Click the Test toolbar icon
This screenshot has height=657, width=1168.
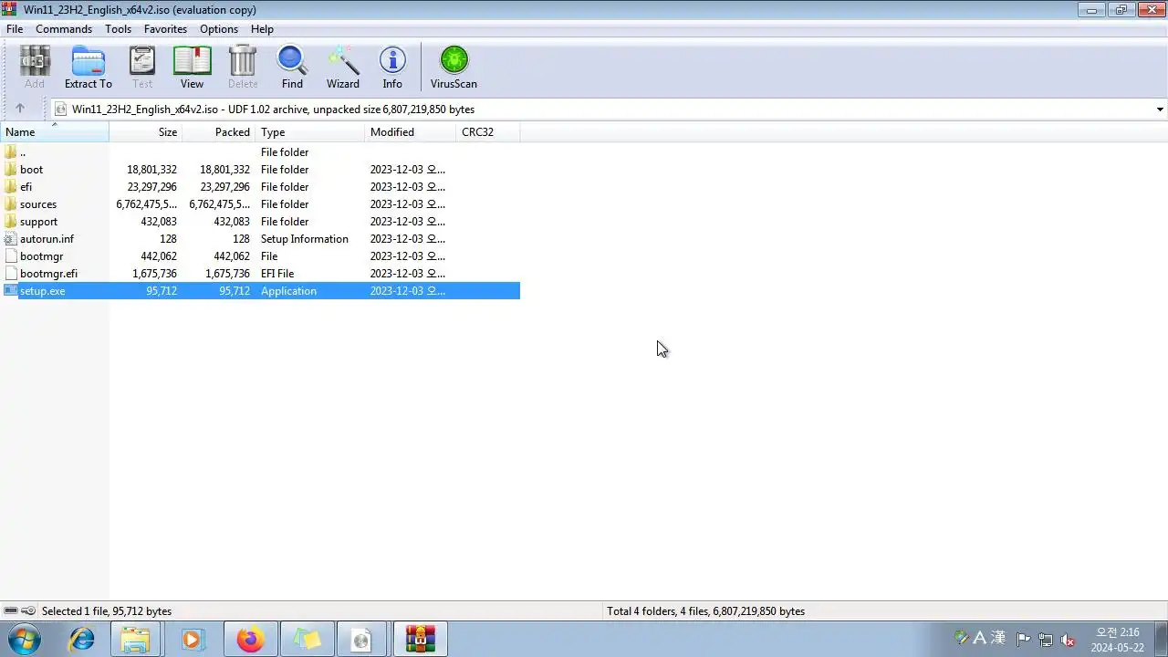142,68
